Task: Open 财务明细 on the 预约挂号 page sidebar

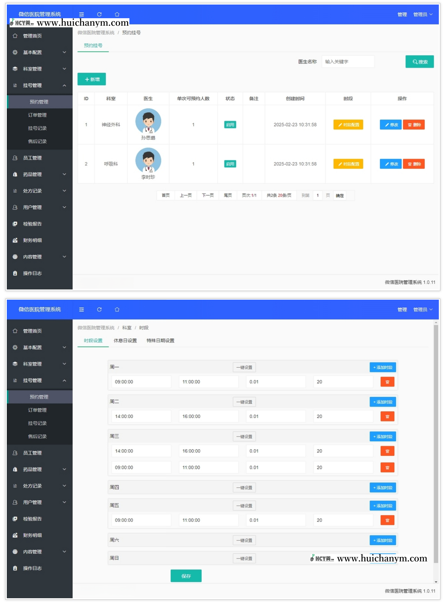Action: (40, 240)
